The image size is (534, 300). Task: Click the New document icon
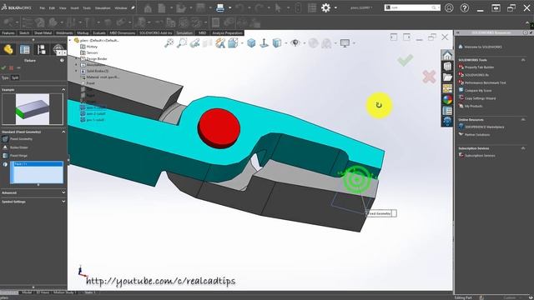coord(162,7)
